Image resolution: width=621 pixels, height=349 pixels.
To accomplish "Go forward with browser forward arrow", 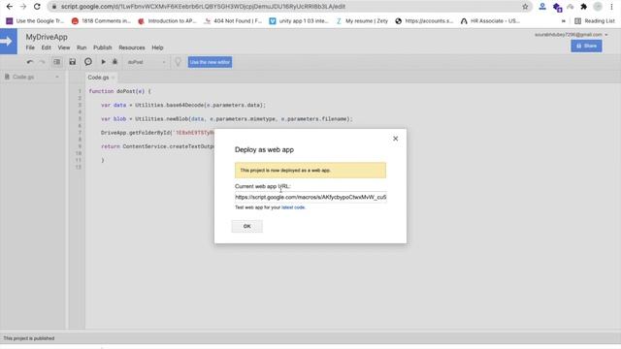I will [23, 7].
